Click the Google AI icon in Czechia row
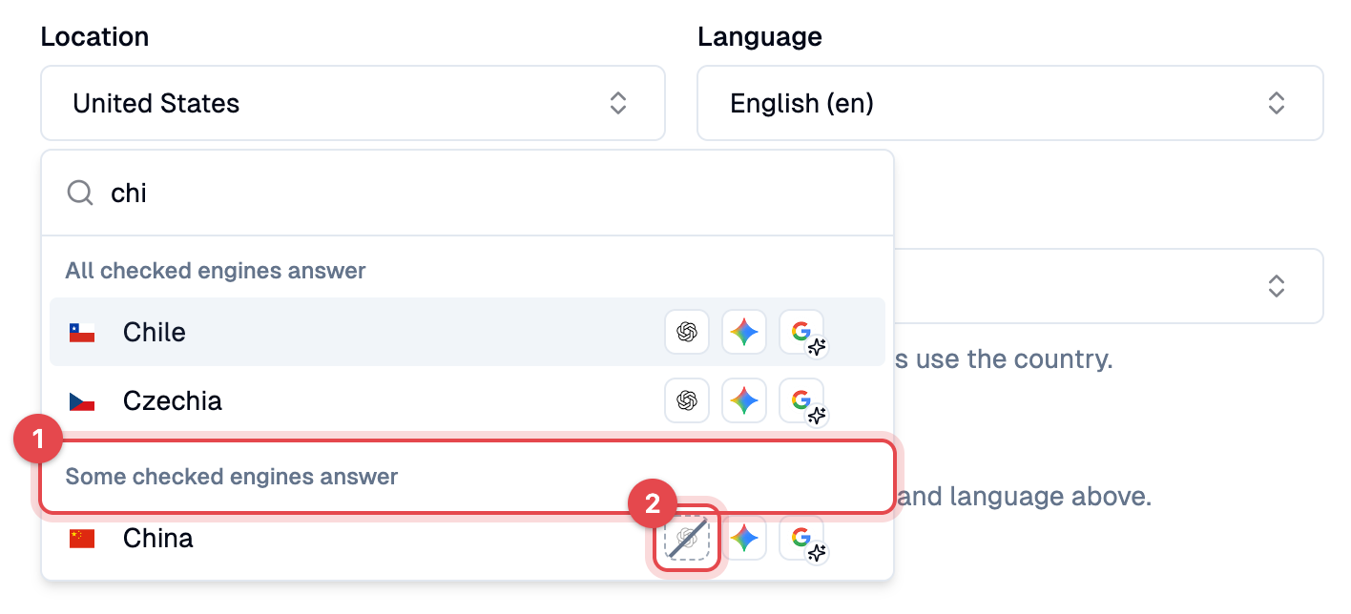1351x614 pixels. click(x=801, y=400)
